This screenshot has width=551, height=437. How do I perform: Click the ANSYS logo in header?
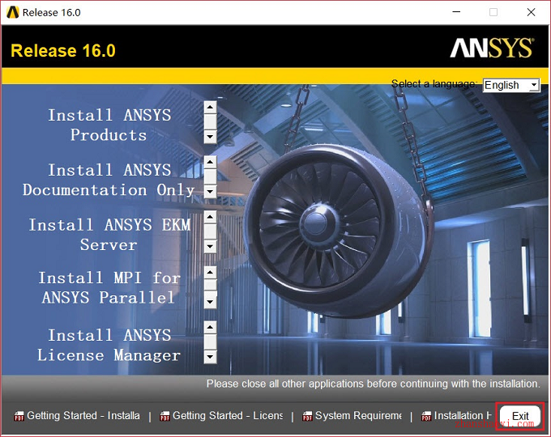tap(492, 48)
